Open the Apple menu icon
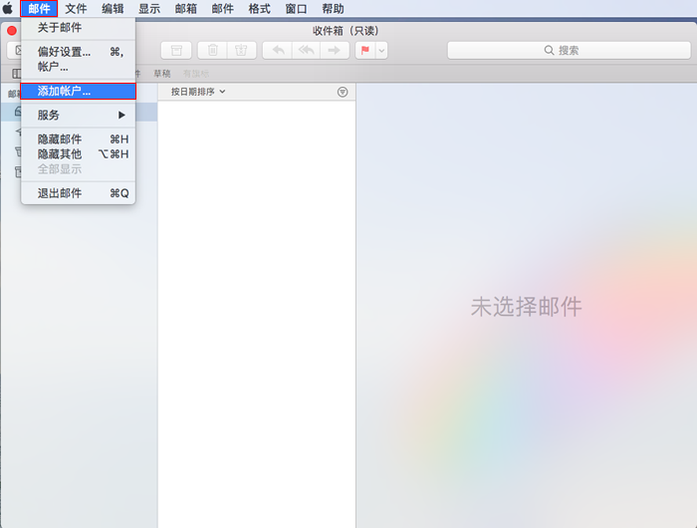 tap(8, 8)
